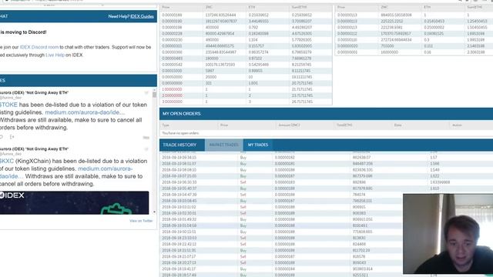Click the View on Twitter link
493x277 pixels.
(x=141, y=221)
